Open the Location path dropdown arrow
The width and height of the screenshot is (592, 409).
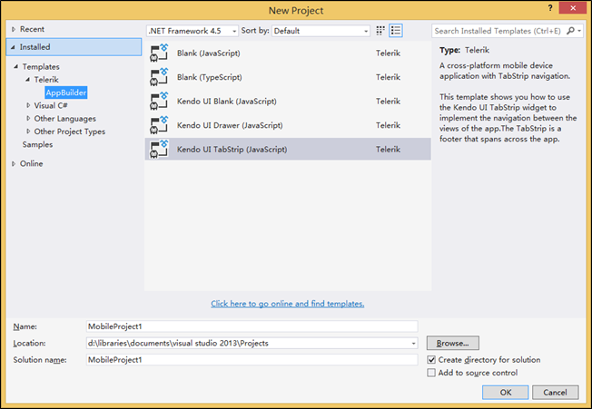point(413,344)
